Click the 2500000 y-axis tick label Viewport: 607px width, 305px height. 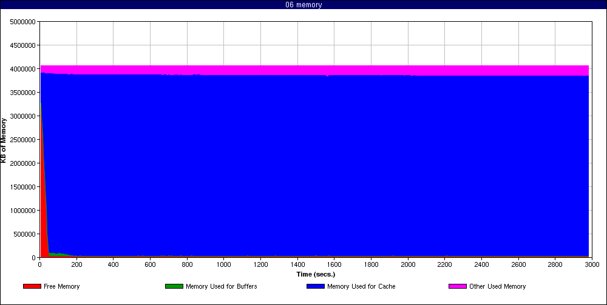click(x=22, y=140)
